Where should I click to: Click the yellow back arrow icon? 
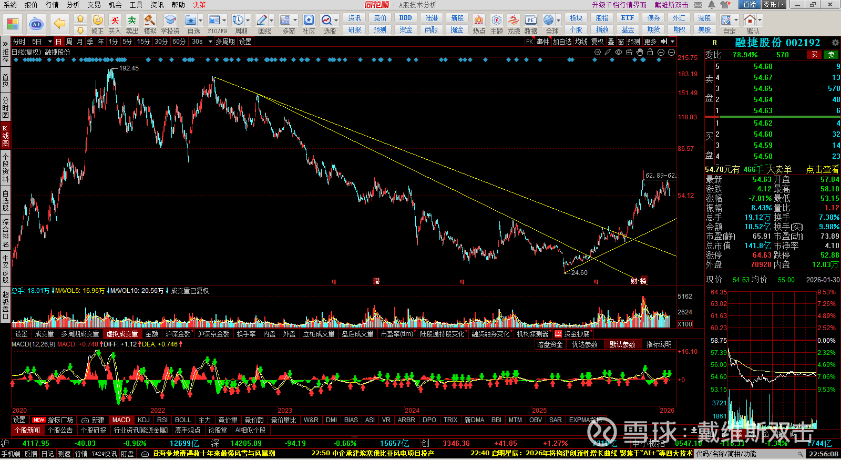tap(59, 24)
